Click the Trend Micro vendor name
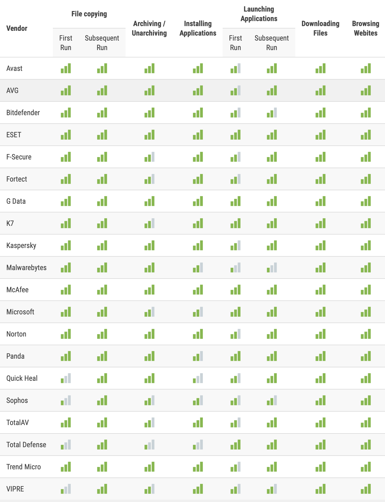The image size is (385, 502). 24,467
